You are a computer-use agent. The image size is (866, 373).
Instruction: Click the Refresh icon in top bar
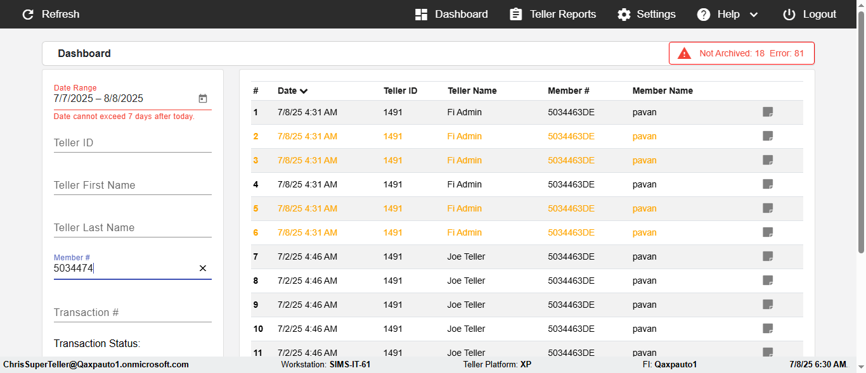(x=28, y=14)
